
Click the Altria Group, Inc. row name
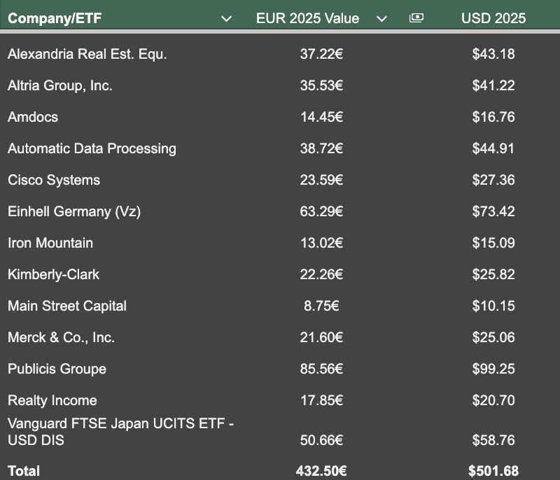60,85
